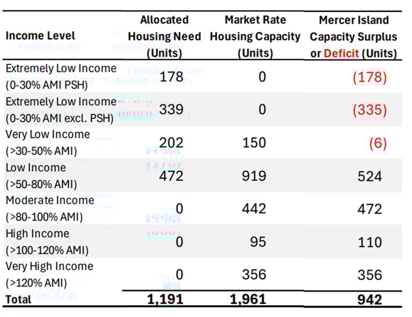
Task: Click the red Deficit word in header
Action: 341,54
